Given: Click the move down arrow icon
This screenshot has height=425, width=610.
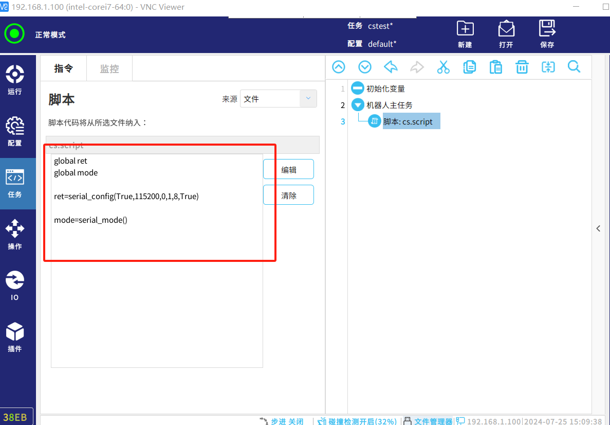Looking at the screenshot, I should 365,67.
